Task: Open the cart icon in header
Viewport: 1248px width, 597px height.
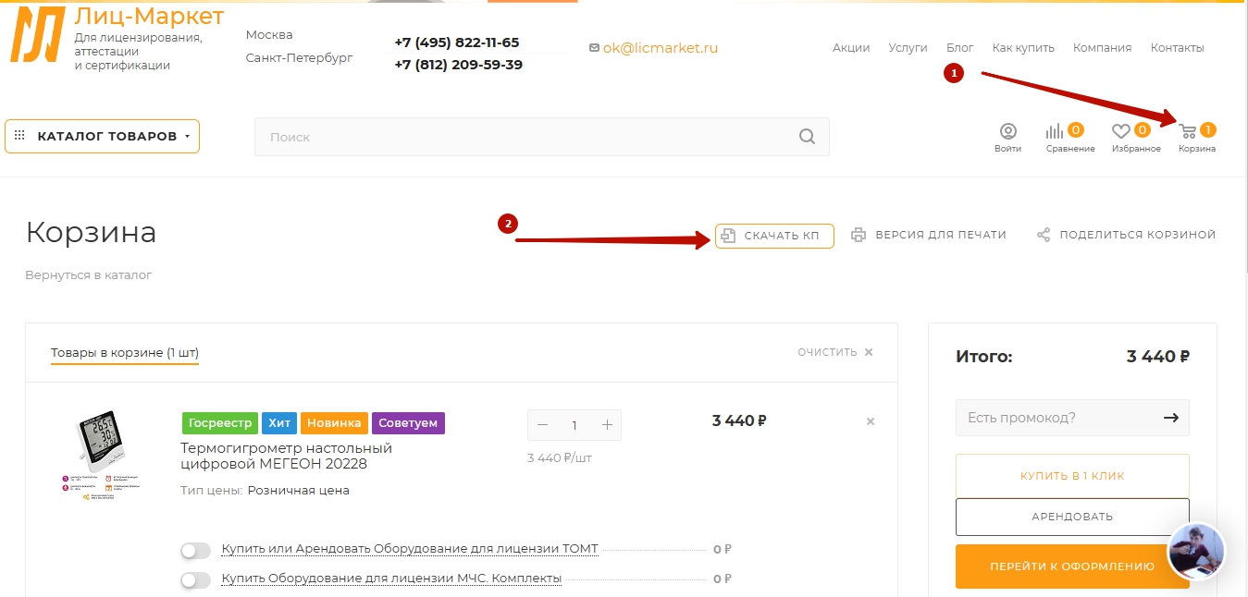Action: 1188,131
